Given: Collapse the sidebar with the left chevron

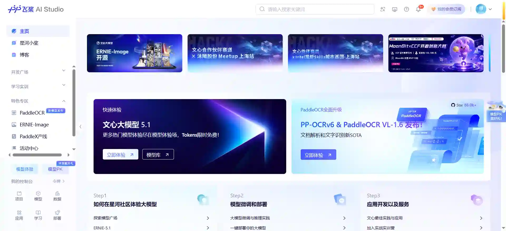Looking at the screenshot, I should tap(80, 126).
